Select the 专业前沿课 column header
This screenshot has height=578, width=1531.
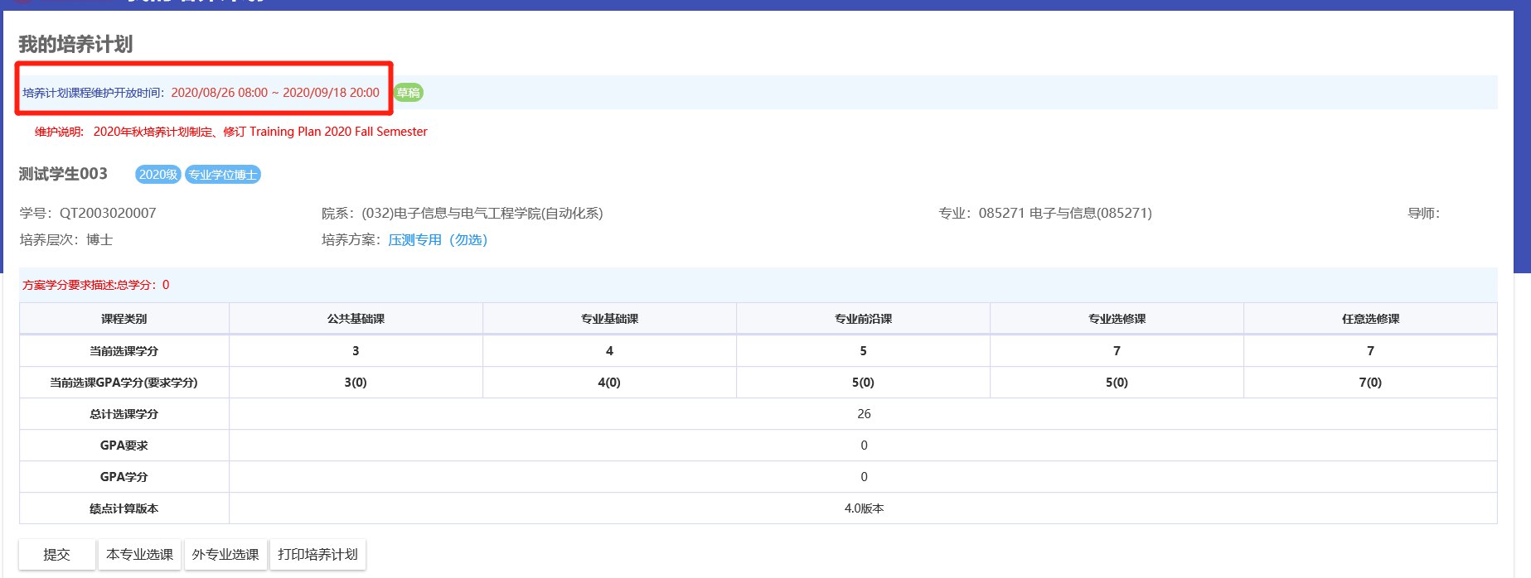[x=863, y=319]
